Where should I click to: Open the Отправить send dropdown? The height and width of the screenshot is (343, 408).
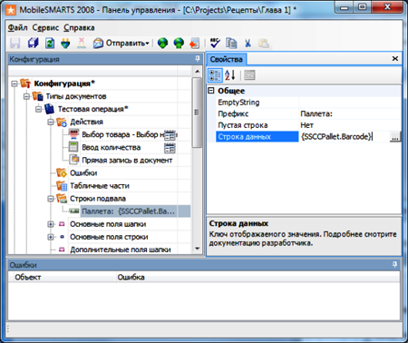coord(121,44)
